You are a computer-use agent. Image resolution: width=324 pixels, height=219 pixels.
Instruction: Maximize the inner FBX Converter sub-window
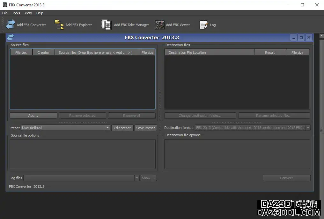(x=301, y=38)
